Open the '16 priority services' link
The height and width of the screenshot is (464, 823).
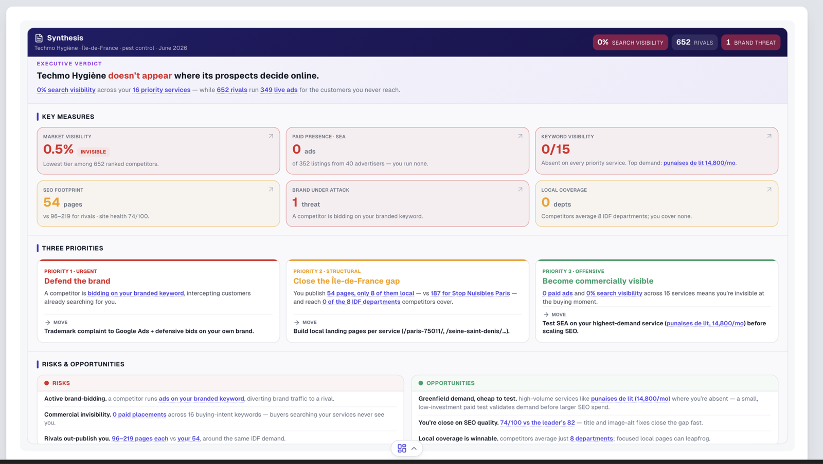(162, 90)
